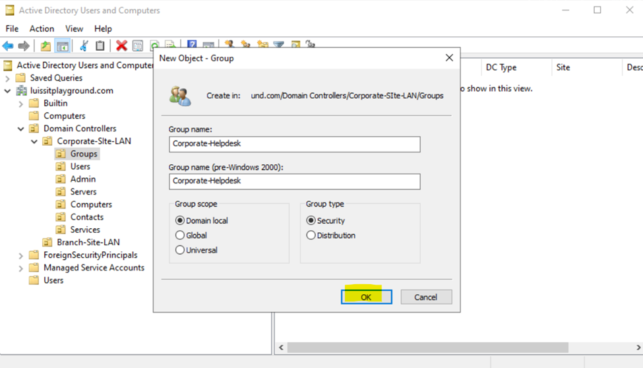The height and width of the screenshot is (368, 643).
Task: Expand the Builtin container
Action: point(20,104)
